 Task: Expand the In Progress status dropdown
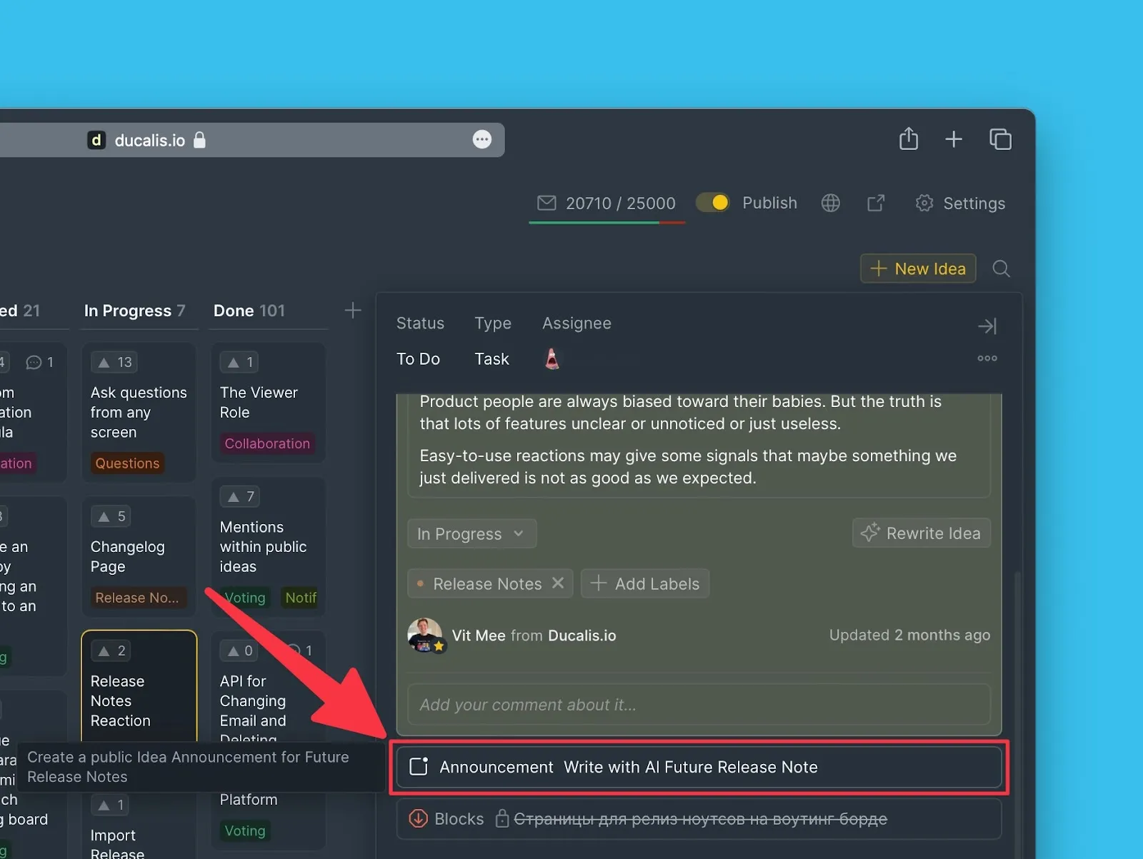pos(471,534)
